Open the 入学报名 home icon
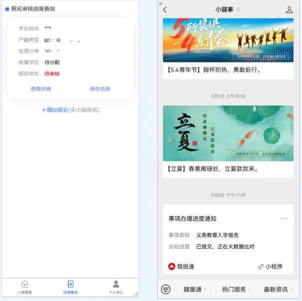This screenshot has height=301, width=302. 25,284
